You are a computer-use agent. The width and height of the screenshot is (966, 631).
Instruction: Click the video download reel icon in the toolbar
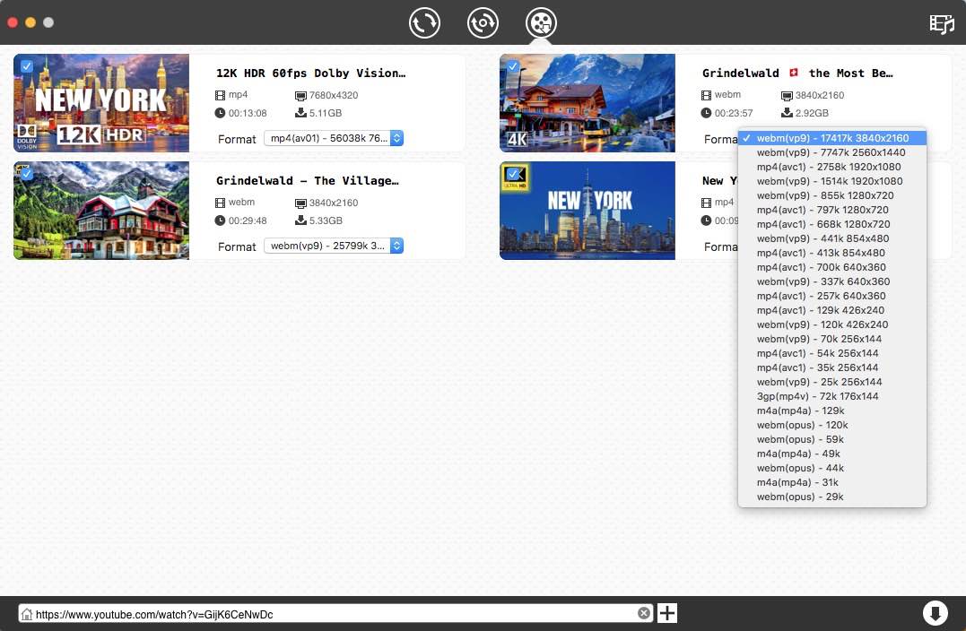tap(541, 24)
